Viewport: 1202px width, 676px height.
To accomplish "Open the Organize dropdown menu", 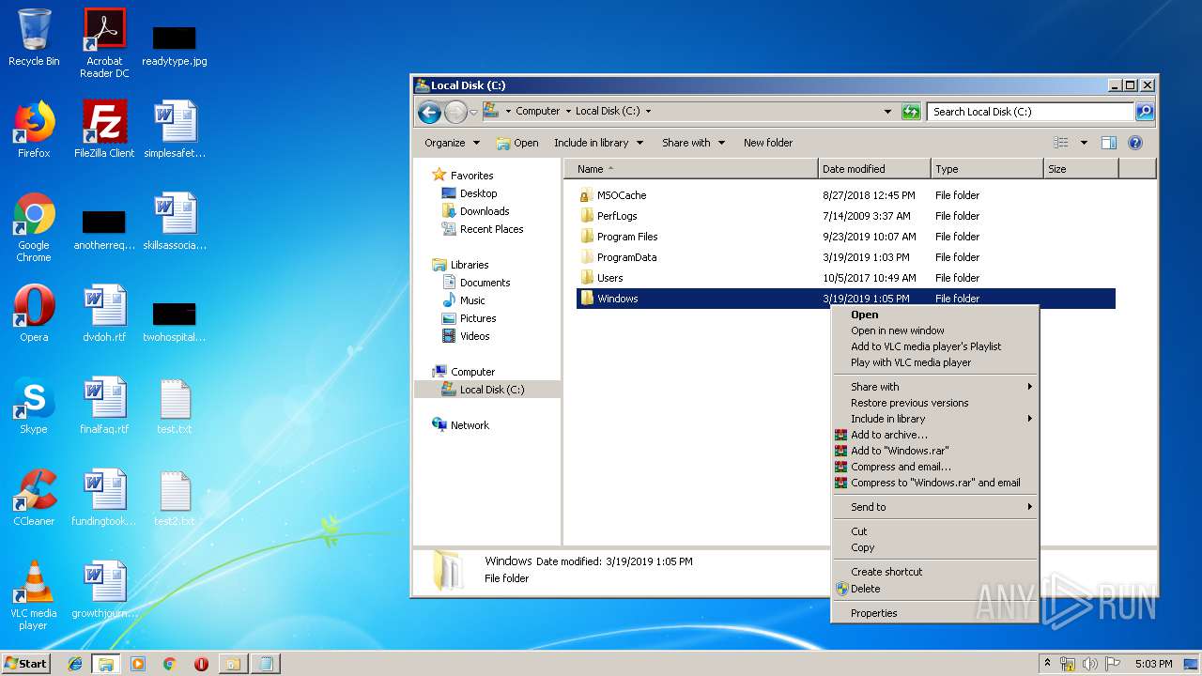I will pyautogui.click(x=453, y=143).
